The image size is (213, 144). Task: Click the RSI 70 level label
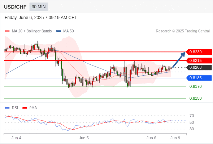192,116
